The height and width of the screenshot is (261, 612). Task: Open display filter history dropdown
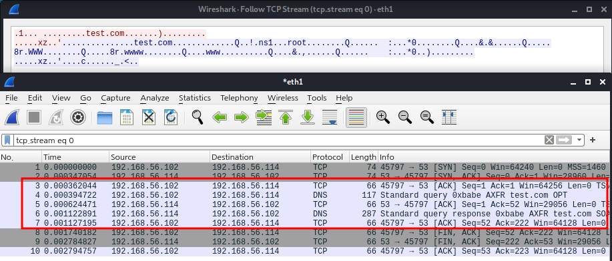579,140
